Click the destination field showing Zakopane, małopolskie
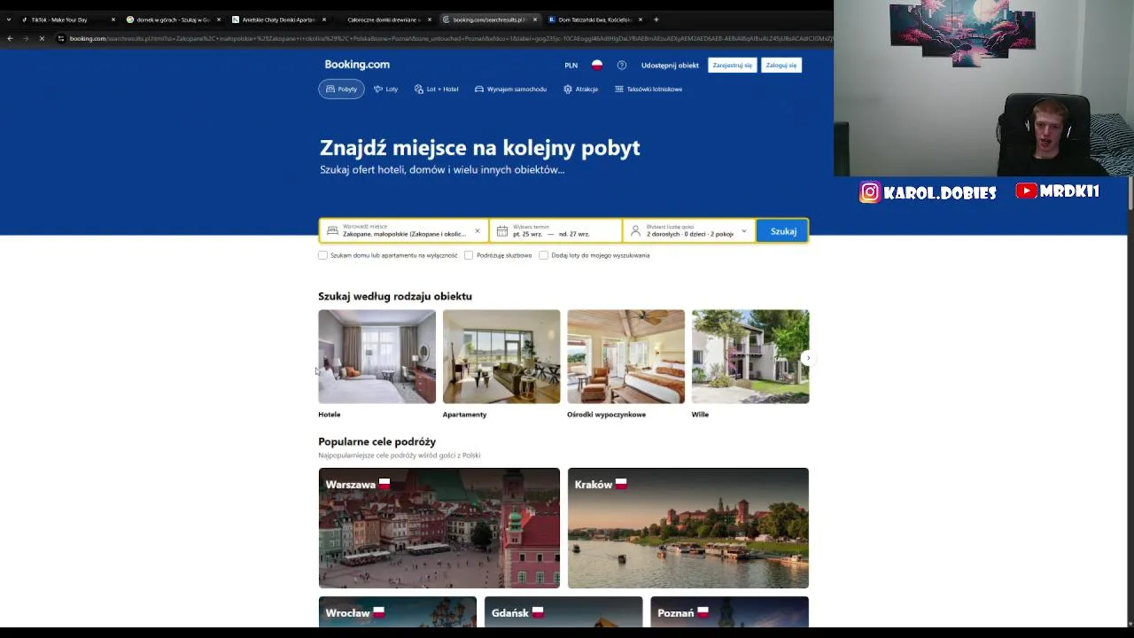Viewport: 1134px width, 638px height. pos(404,231)
